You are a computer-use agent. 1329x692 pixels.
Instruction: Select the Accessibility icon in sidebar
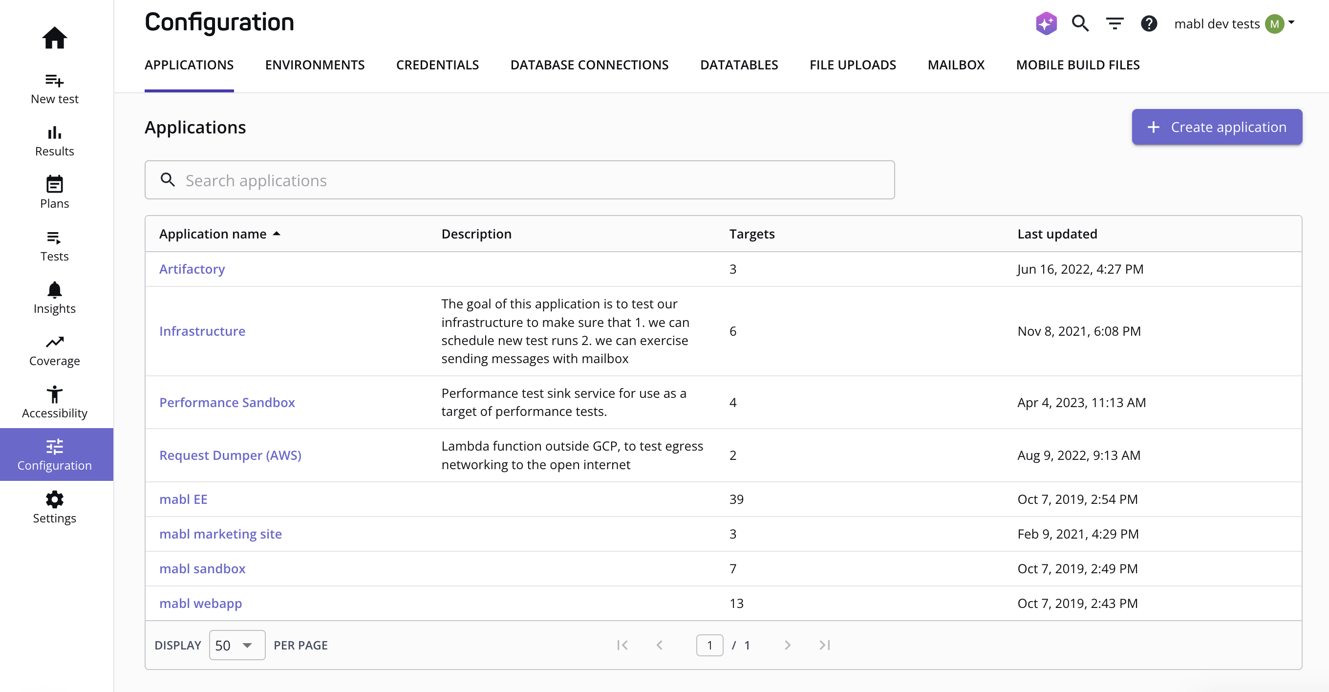point(54,395)
